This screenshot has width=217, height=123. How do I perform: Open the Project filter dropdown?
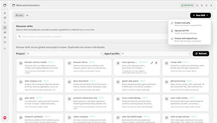coord(64,54)
